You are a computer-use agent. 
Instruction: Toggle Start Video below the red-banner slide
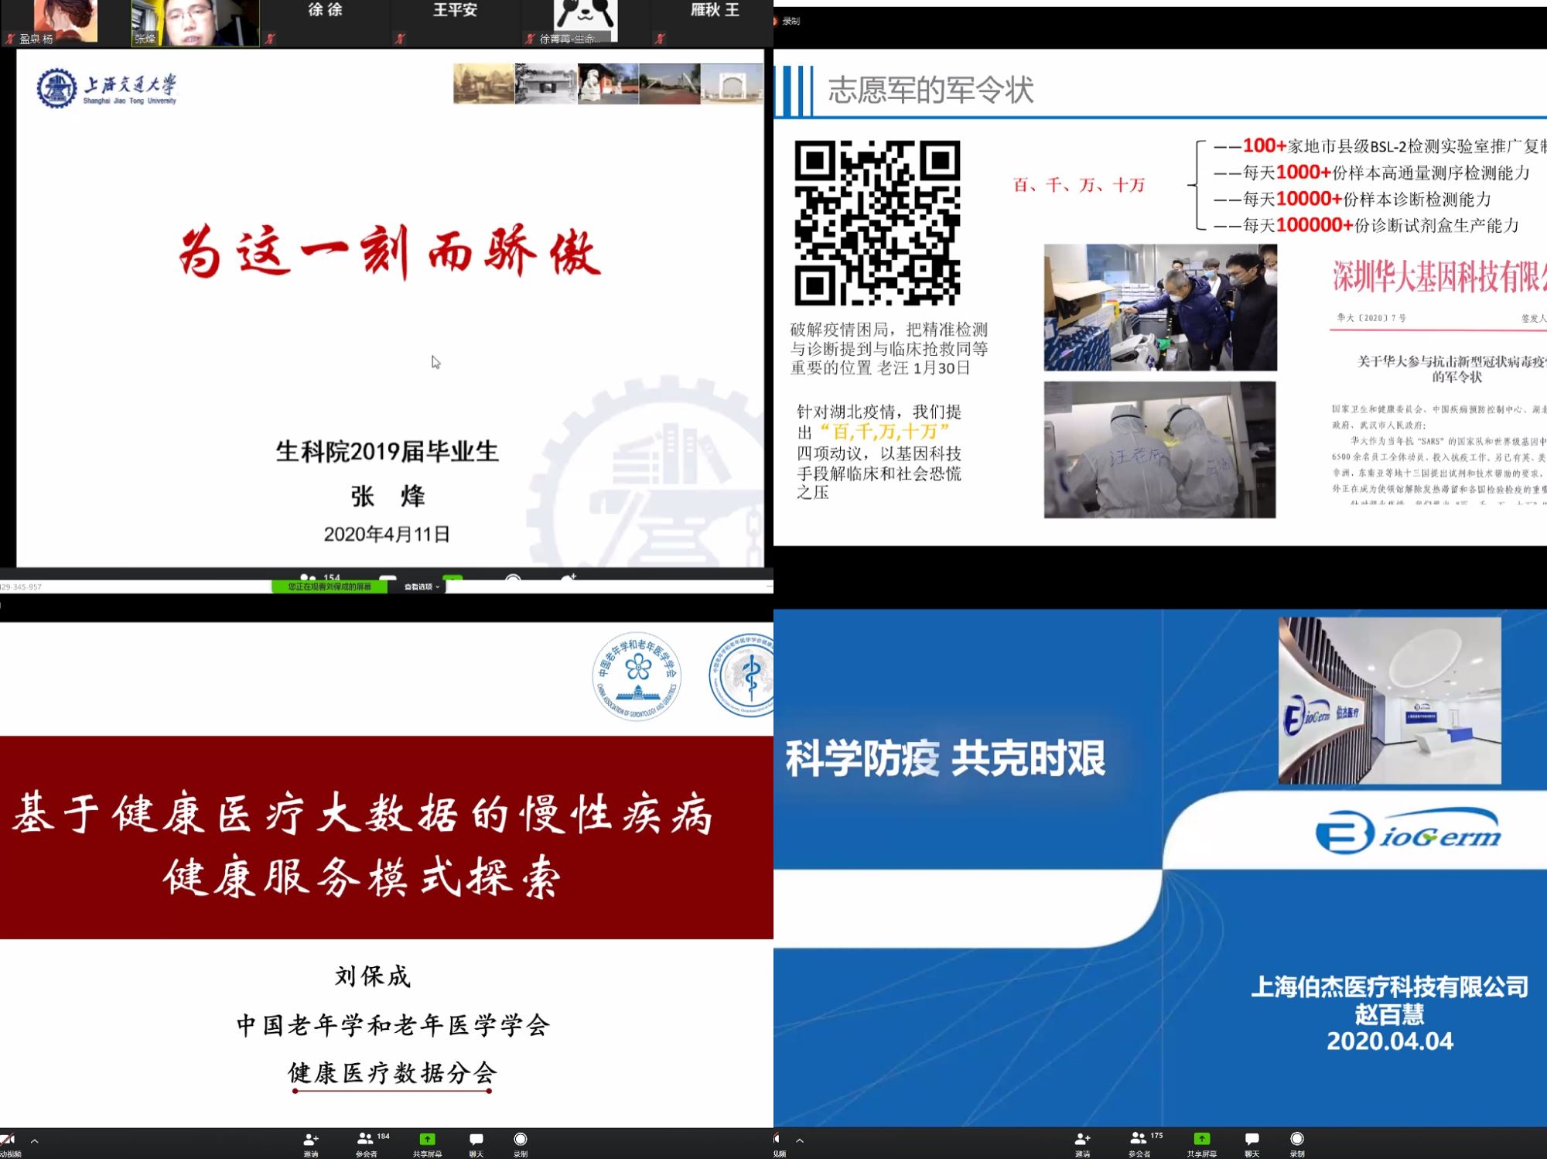pyautogui.click(x=8, y=1142)
